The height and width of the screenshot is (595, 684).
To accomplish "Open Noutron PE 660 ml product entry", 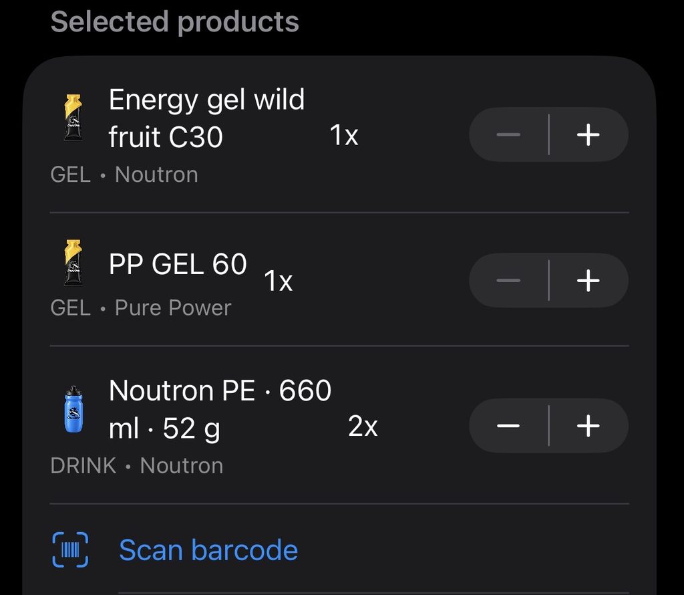I will pos(220,409).
